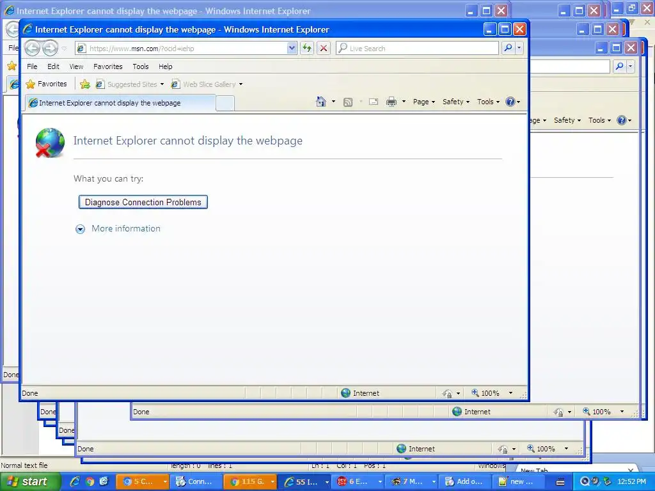This screenshot has width=655, height=491.
Task: Expand the More information section
Action: pyautogui.click(x=118, y=229)
